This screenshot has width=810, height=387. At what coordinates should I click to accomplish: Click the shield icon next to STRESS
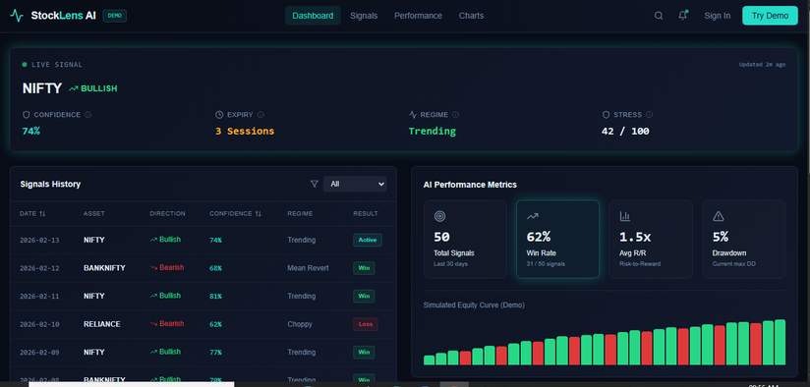click(x=606, y=115)
